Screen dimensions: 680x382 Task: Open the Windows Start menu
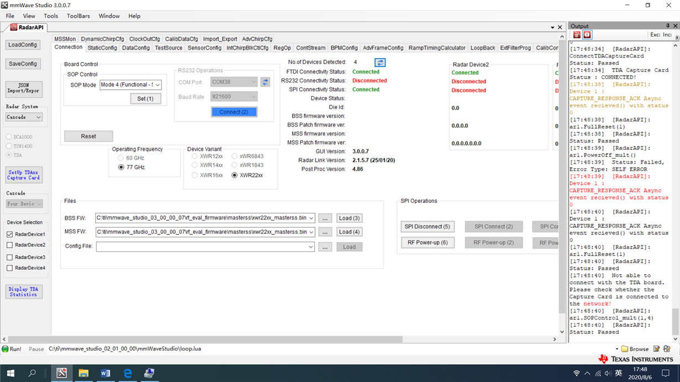tap(11, 373)
